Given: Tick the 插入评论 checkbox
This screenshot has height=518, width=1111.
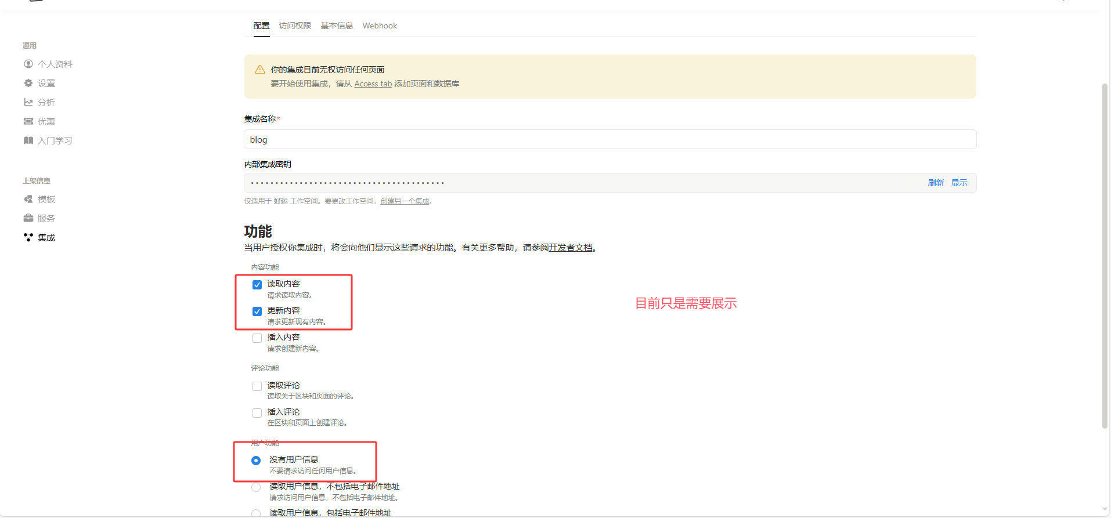Looking at the screenshot, I should (257, 413).
